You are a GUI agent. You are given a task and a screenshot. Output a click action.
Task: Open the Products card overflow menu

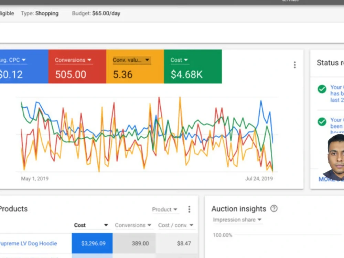(x=189, y=209)
